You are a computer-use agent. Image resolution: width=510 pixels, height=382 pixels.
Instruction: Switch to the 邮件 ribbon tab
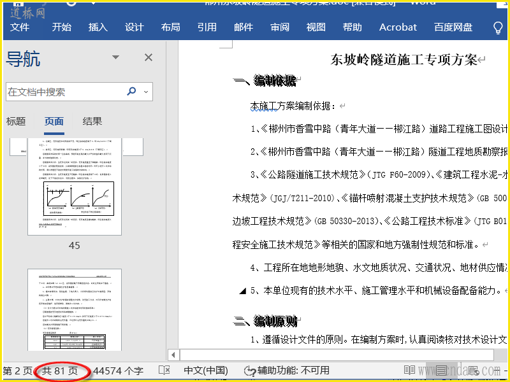tap(244, 27)
